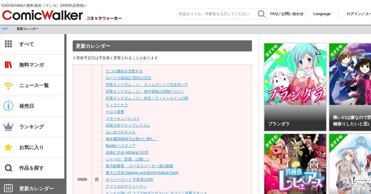Click the 痛いのは嫌なので recommended cover
371x194 pixels.
point(350,74)
